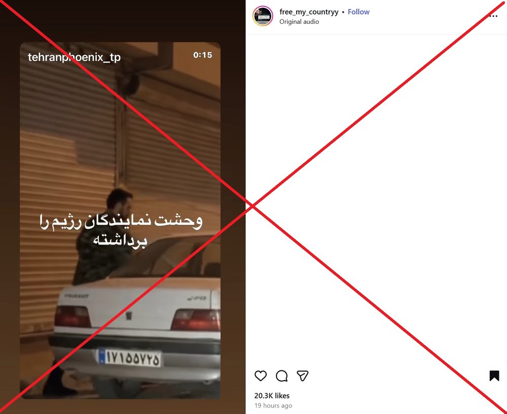Image resolution: width=507 pixels, height=414 pixels.
Task: Click the 19 hours ago timestamp
Action: (x=273, y=405)
